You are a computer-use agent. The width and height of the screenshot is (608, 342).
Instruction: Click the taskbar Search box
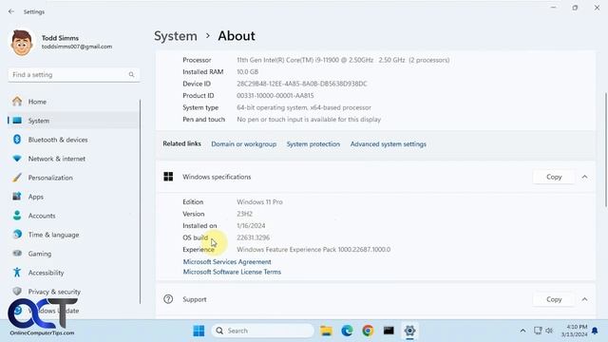pos(262,331)
